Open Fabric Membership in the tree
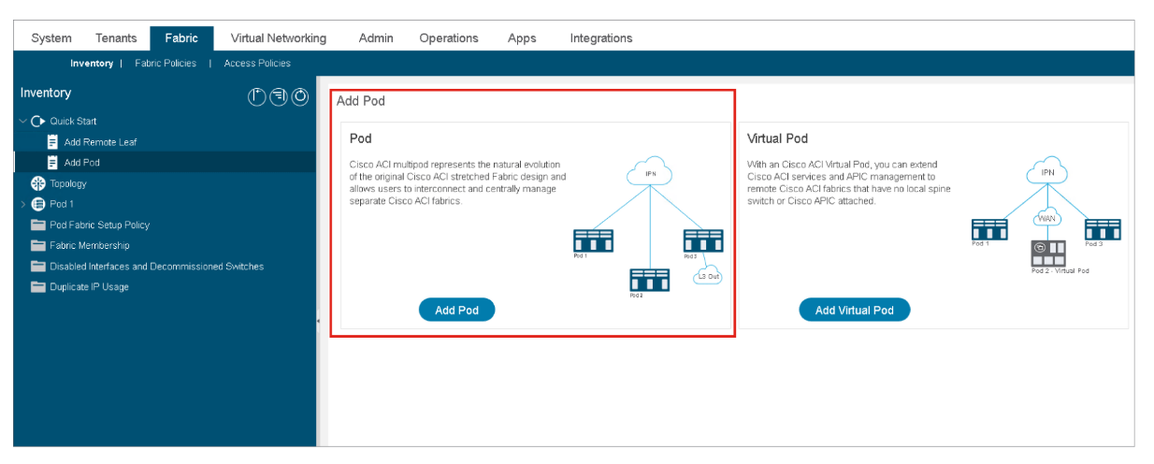1154x464 pixels. tap(90, 246)
